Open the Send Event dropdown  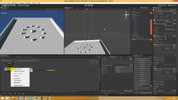point(124,70)
